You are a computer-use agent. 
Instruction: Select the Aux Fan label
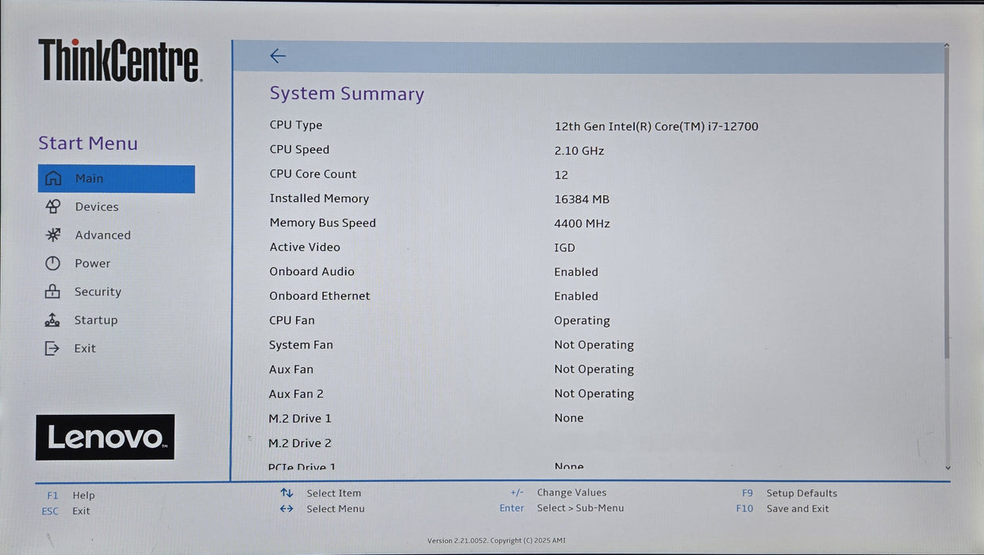(291, 369)
